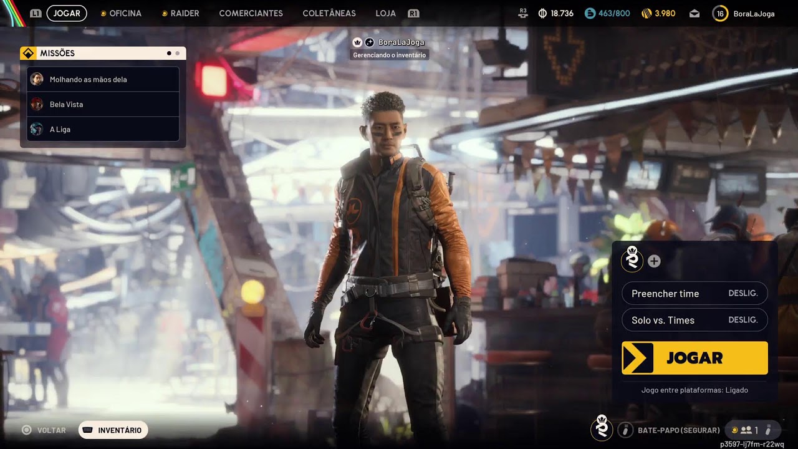The image size is (798, 449).
Task: Add a squad member with the plus icon
Action: pyautogui.click(x=654, y=261)
